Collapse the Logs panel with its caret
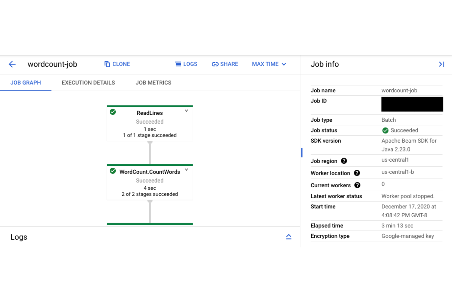This screenshot has height=302, width=452. click(289, 237)
